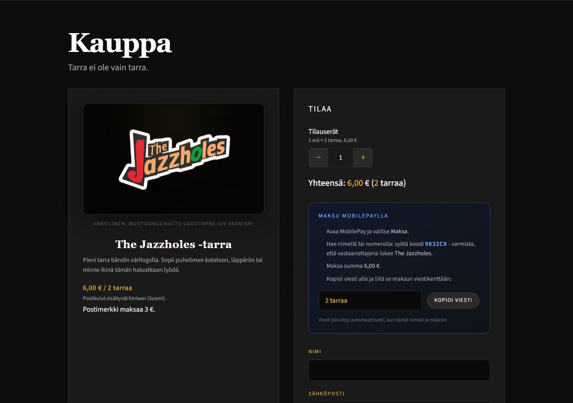Click the sticker image caption text
This screenshot has height=403, width=573.
[x=174, y=223]
